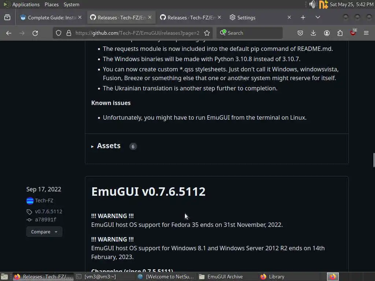Click the uBlock Origin icon with badge 18
375x281 pixels.
pos(353,33)
